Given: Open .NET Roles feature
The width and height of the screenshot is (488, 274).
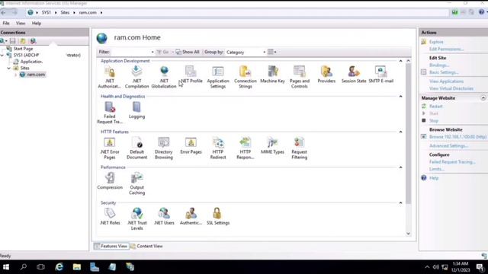Looking at the screenshot, I should tap(110, 216).
